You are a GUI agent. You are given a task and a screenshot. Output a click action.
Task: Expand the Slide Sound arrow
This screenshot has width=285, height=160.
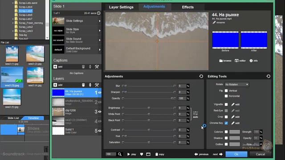(100, 40)
